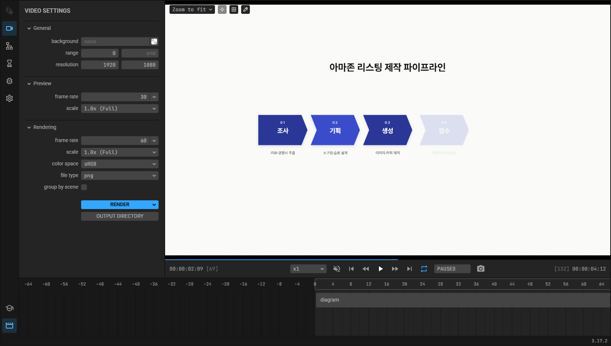This screenshot has width=611, height=346.
Task: Open the Video Settings camera tab
Action: pos(9,28)
